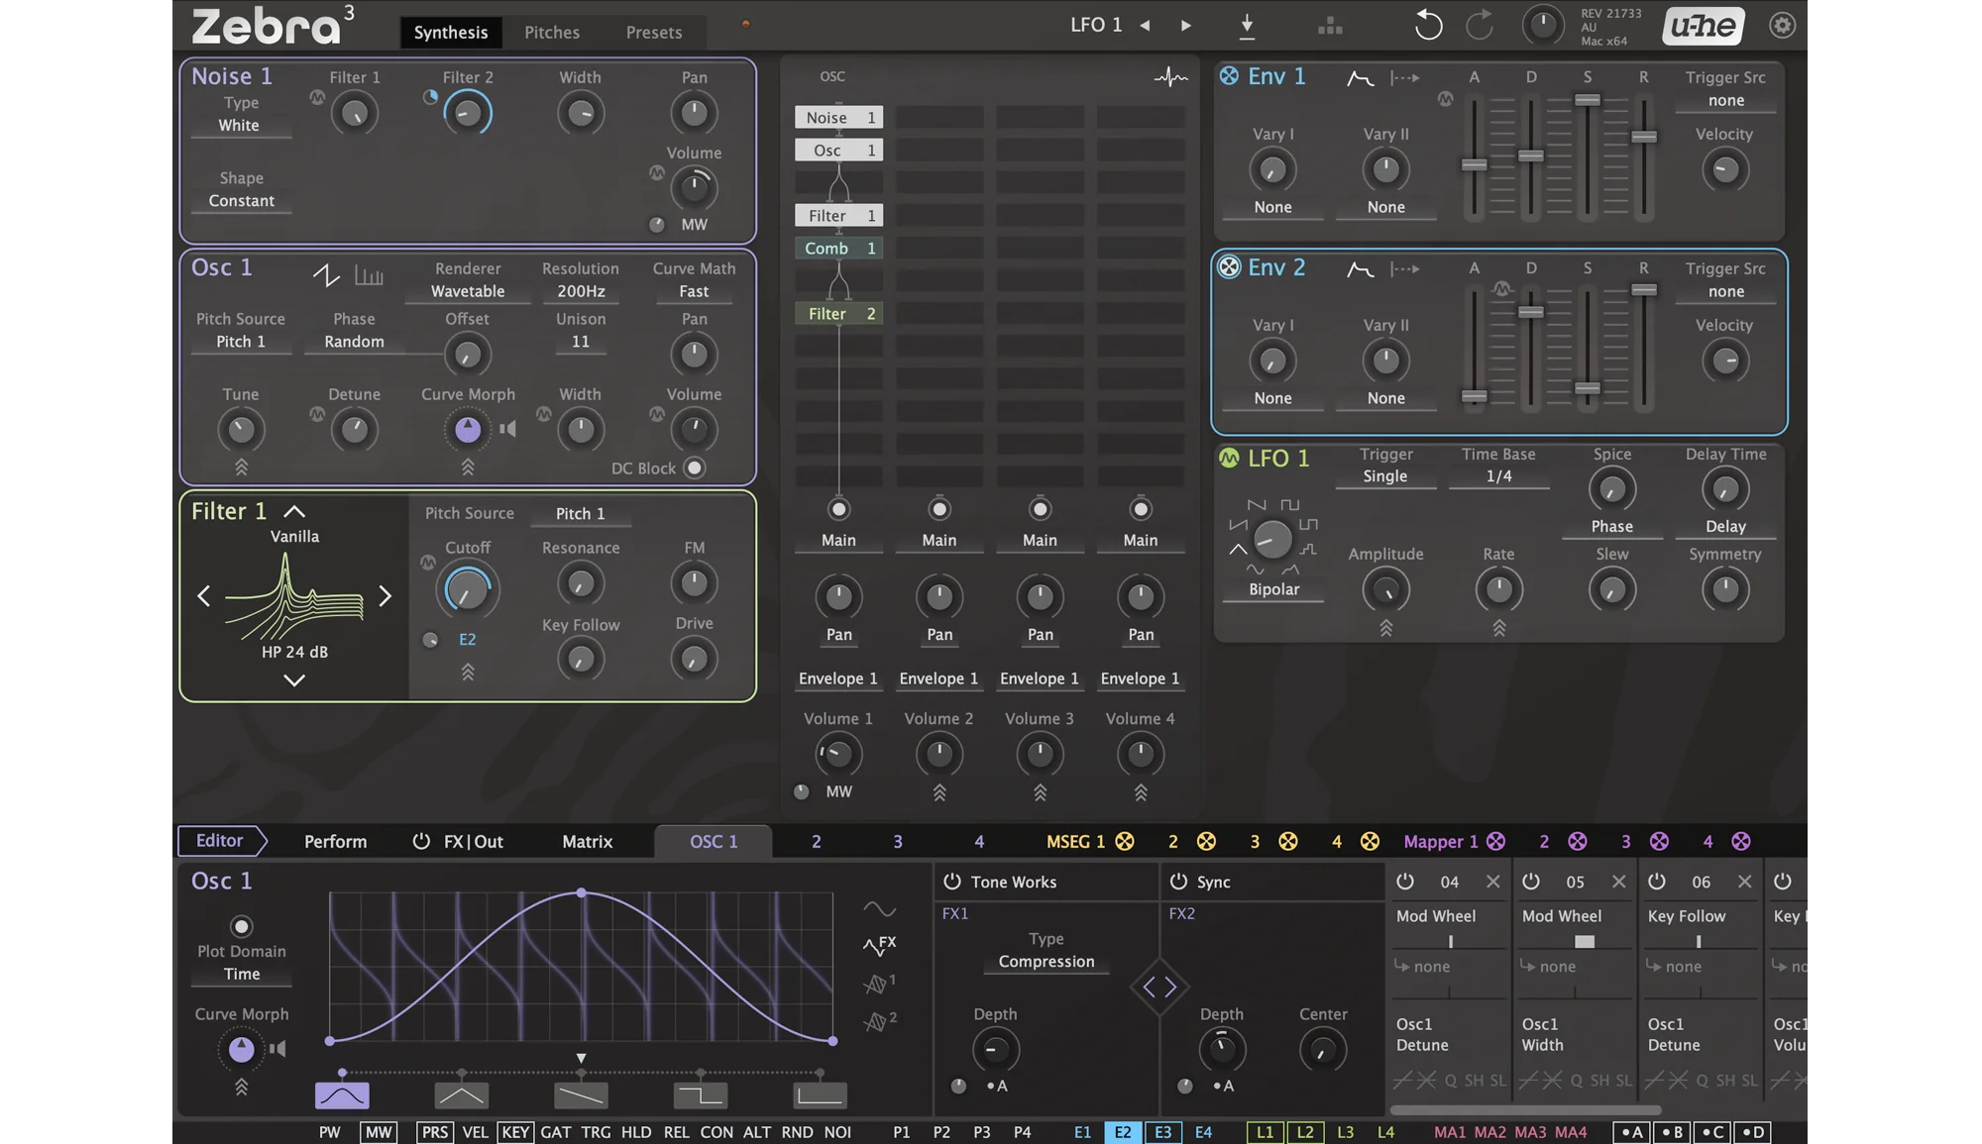Switch LFO 1 polarity labeled Bipolar

point(1272,588)
